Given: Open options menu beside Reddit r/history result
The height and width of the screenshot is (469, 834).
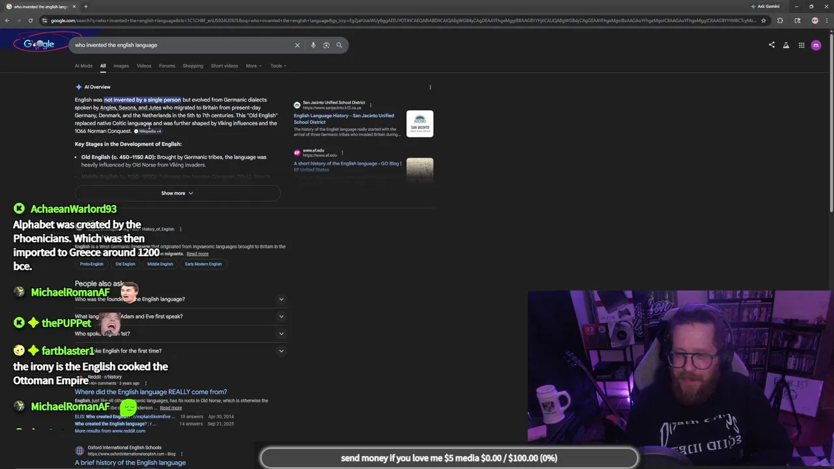Looking at the screenshot, I should 145,383.
